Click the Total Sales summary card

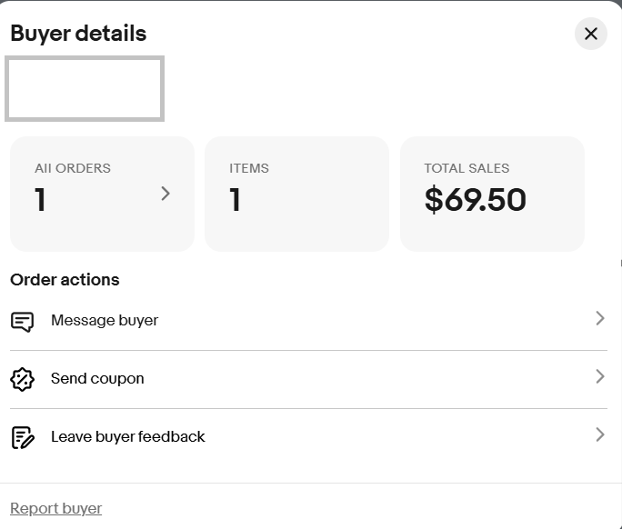pyautogui.click(x=492, y=194)
